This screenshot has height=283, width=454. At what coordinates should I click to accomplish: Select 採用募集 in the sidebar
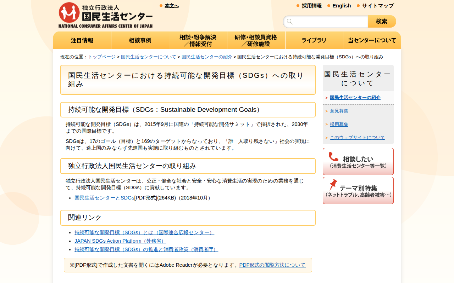339,125
